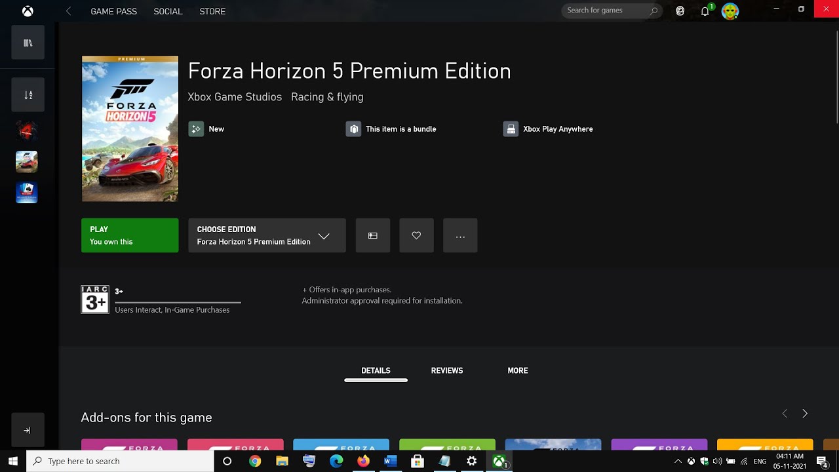Open My Library from the sidebar
Screen dimensions: 839x472
click(28, 43)
